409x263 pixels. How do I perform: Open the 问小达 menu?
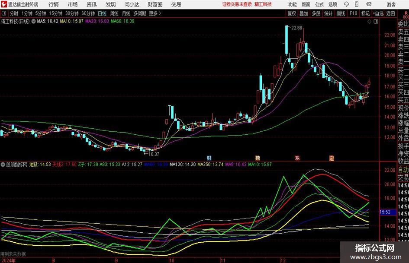[132, 4]
